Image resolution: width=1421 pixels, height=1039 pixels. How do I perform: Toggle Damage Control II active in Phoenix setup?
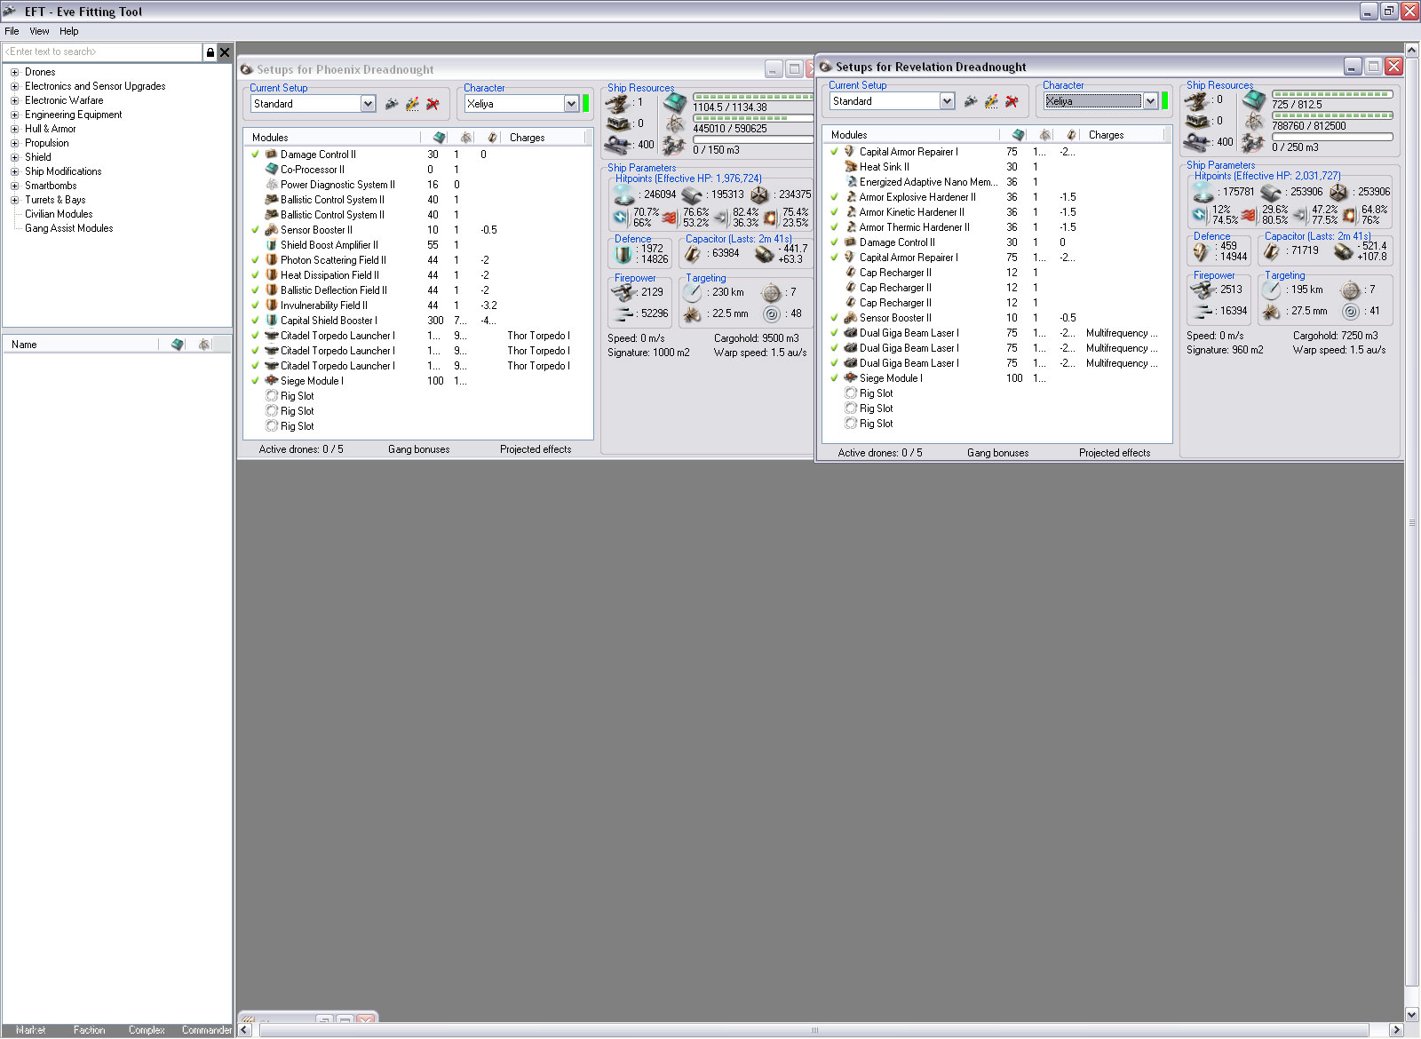[256, 155]
